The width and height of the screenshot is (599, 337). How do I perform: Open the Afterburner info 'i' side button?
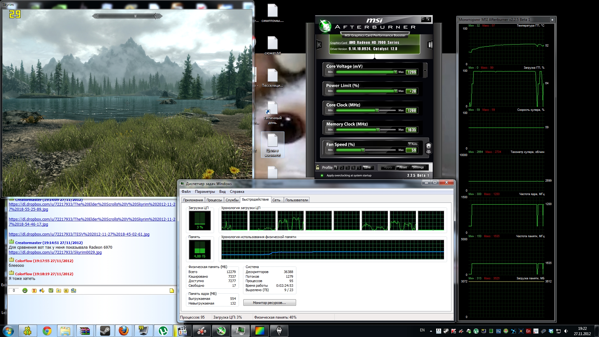430,45
